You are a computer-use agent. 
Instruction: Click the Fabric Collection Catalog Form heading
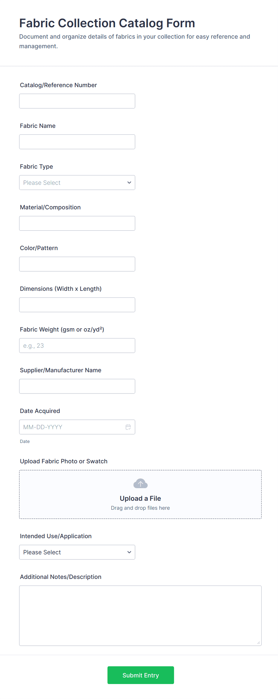[x=107, y=23]
